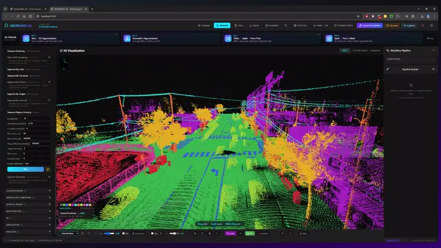Open the Splat Twin / Mesh track icon
The height and width of the screenshot is (248, 441).
pyautogui.click(x=329, y=39)
